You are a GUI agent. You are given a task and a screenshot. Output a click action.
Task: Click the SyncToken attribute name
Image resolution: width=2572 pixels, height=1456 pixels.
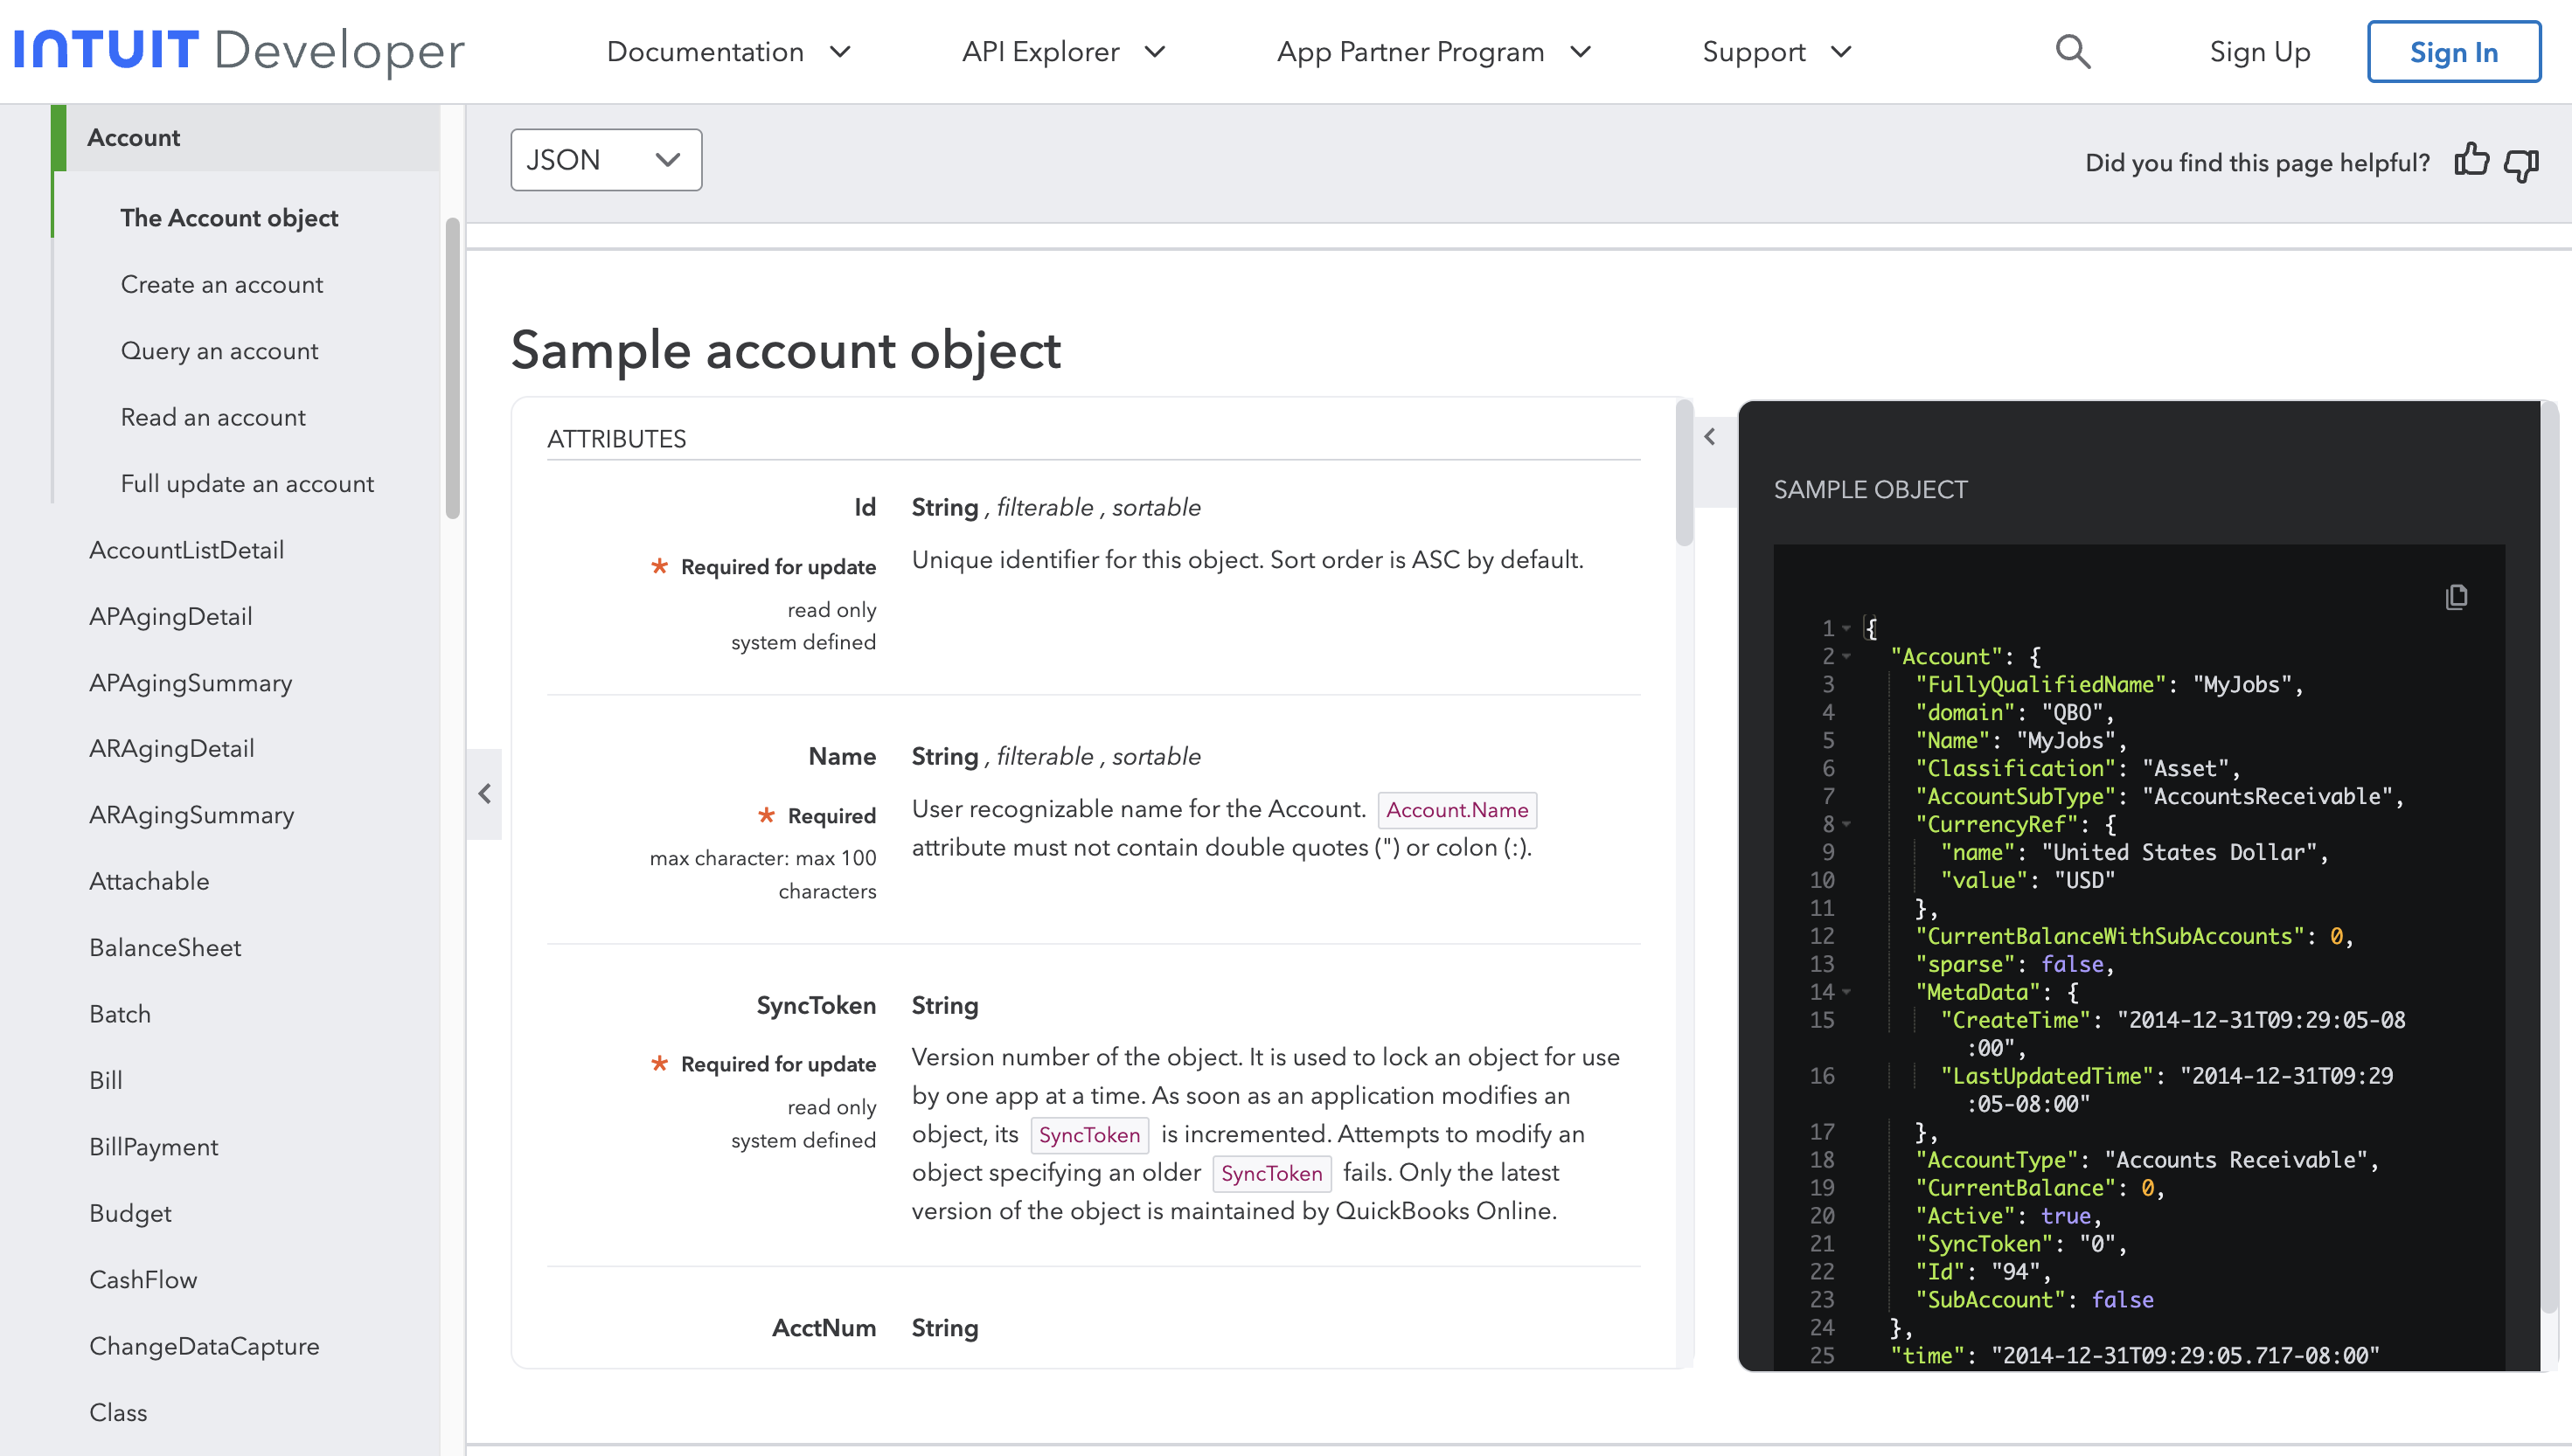816,1005
